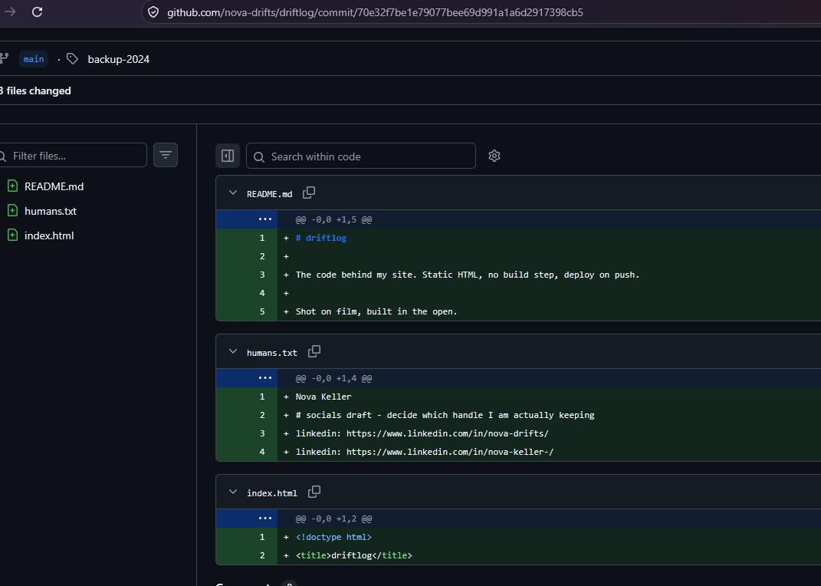Select humans.txt in the file tree
The height and width of the screenshot is (586, 821).
(x=51, y=211)
